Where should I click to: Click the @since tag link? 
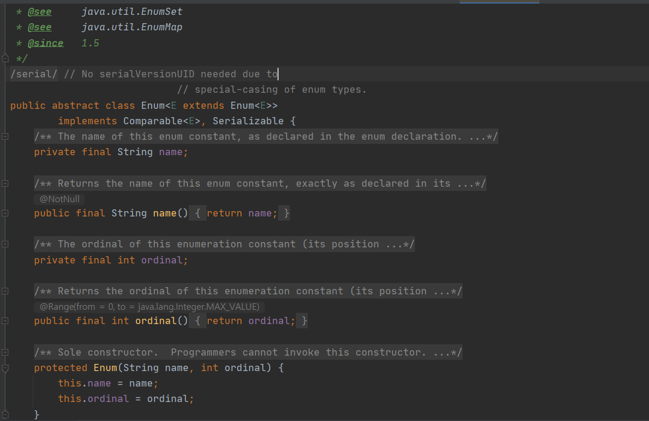(45, 43)
